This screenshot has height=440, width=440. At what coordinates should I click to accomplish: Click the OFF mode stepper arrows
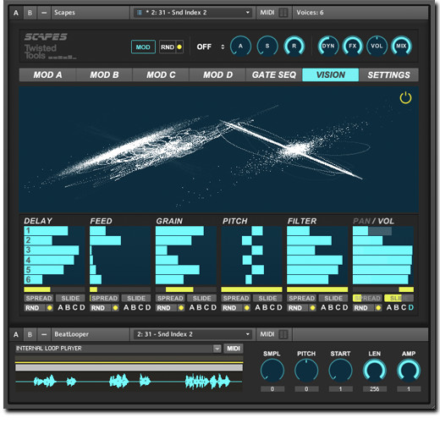(223, 47)
